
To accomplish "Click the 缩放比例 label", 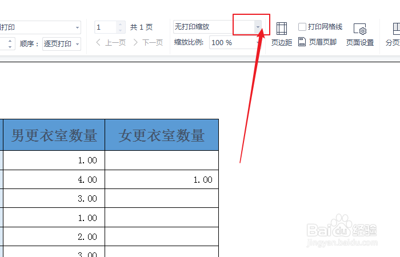I will (189, 42).
